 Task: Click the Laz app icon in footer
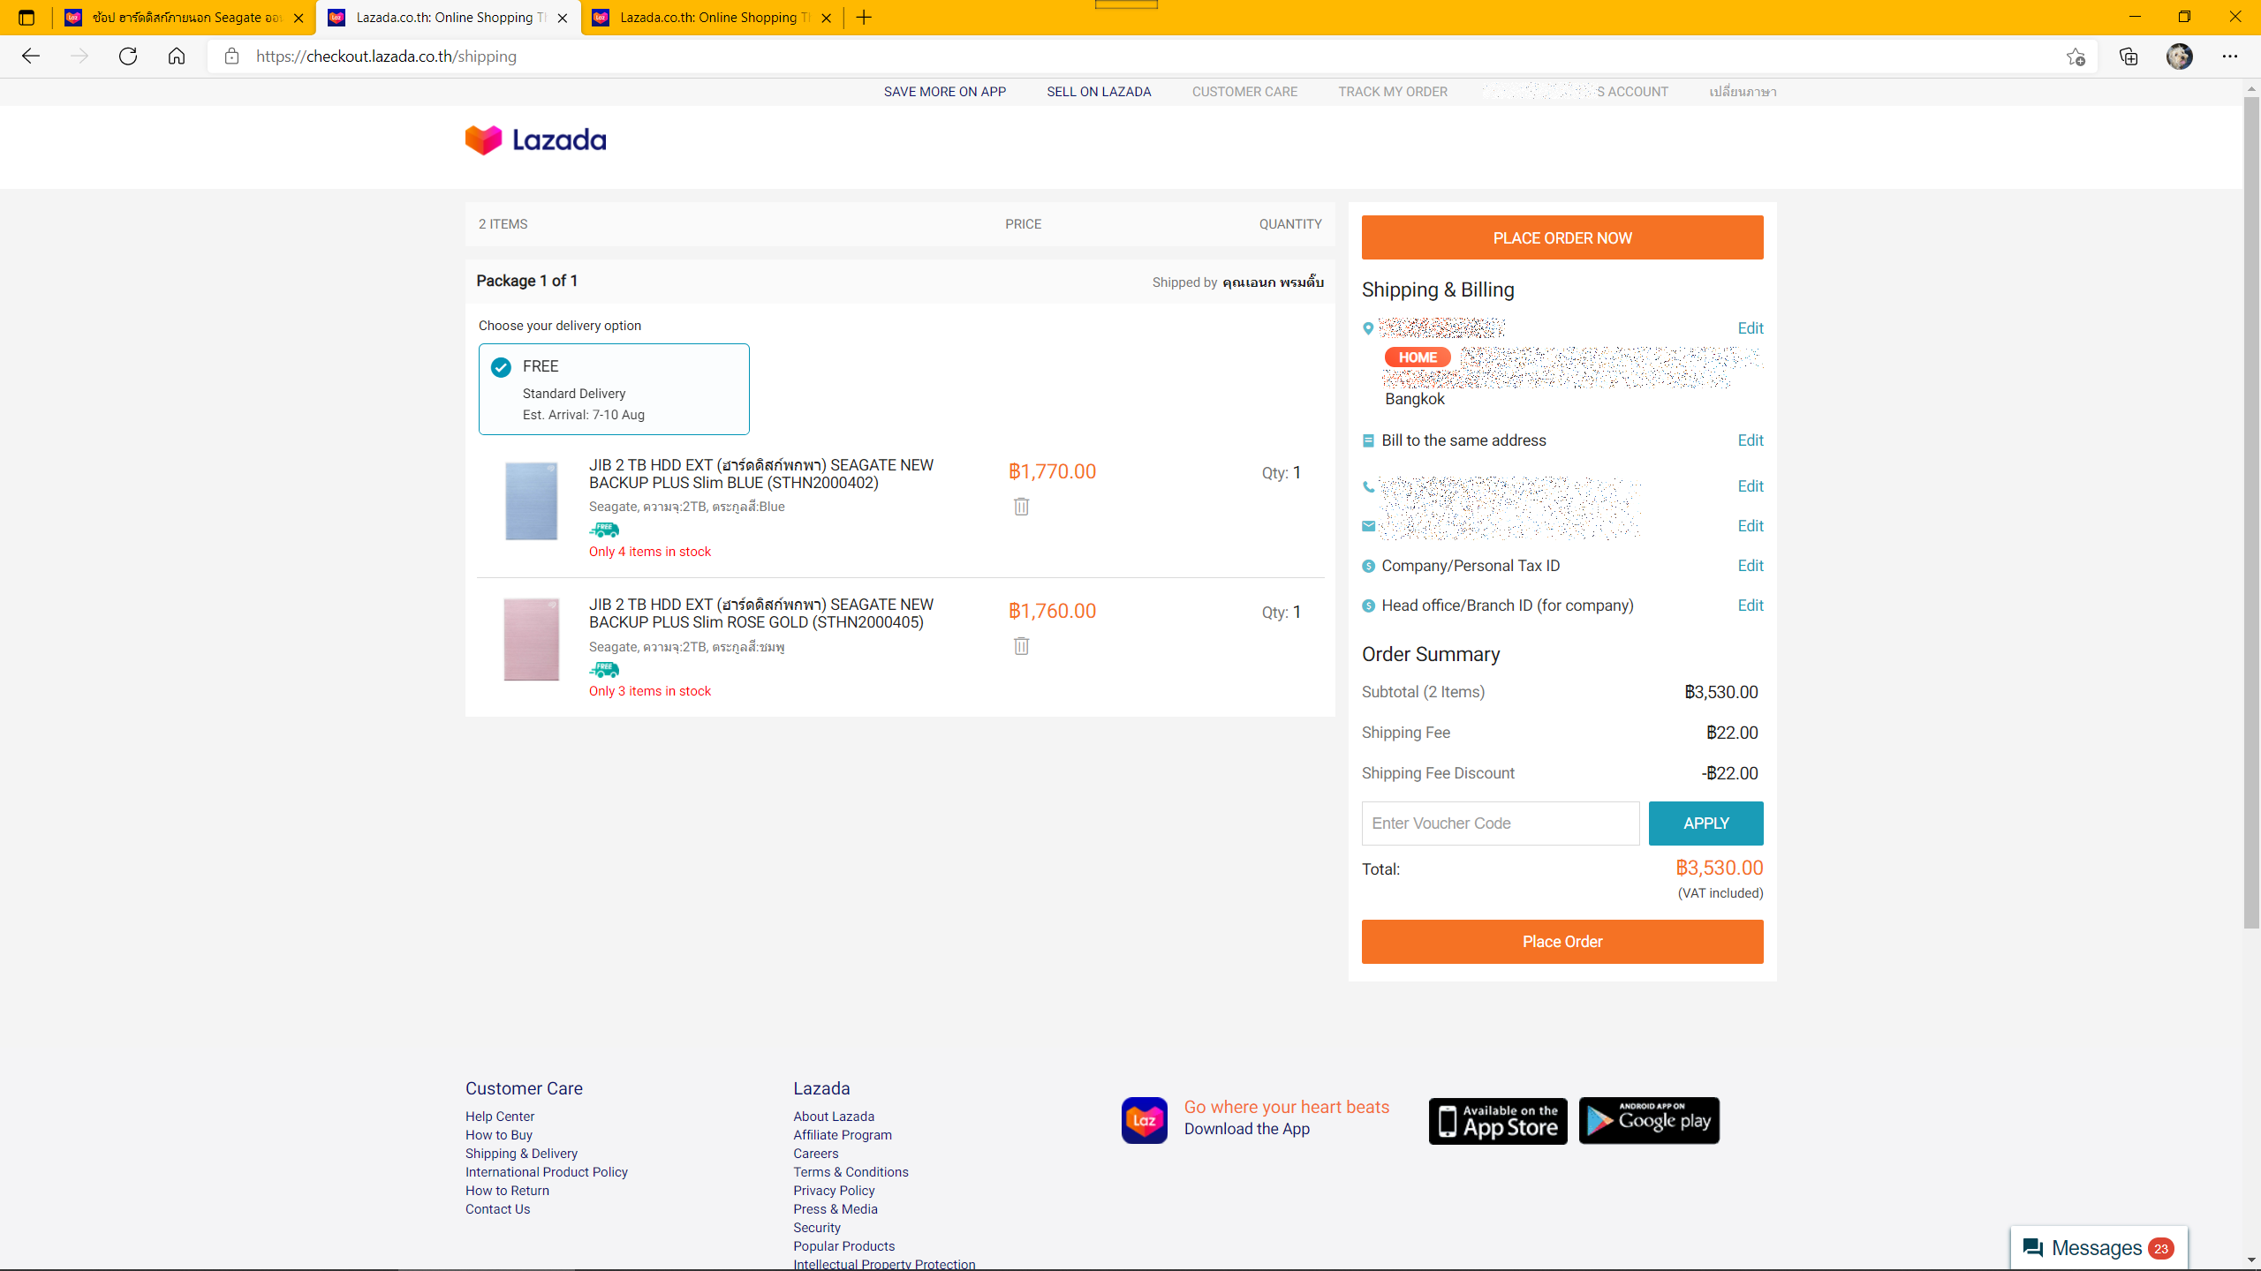click(1144, 1120)
